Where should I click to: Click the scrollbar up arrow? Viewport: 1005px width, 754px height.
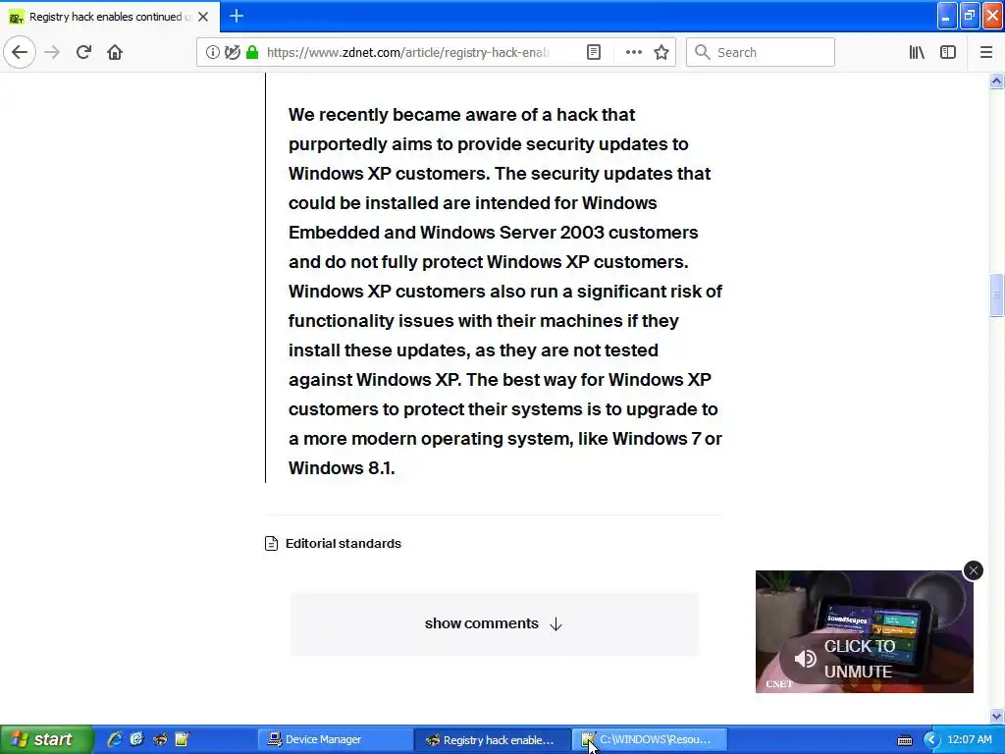click(x=996, y=81)
